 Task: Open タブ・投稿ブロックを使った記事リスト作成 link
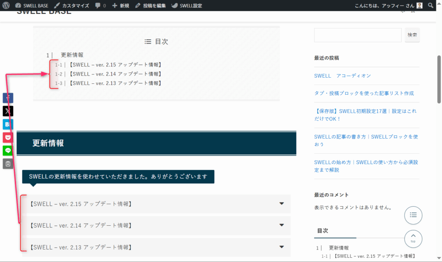click(364, 93)
